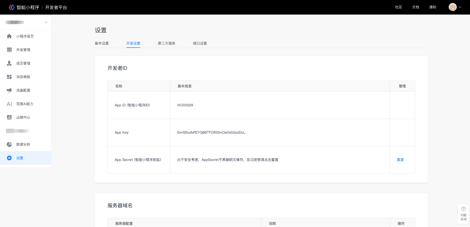
Task: Click 重置 to reset App Secret
Action: coord(400,160)
